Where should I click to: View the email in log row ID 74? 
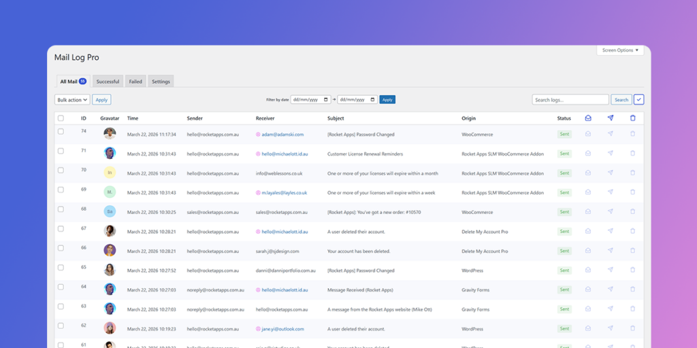(x=588, y=134)
